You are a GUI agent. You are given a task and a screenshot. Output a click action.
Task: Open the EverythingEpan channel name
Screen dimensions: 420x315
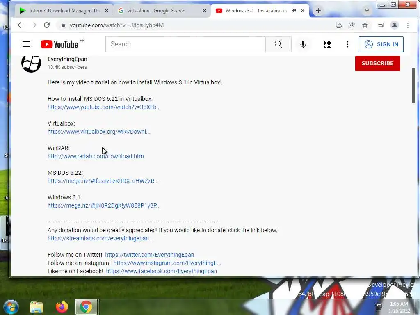[67, 59]
